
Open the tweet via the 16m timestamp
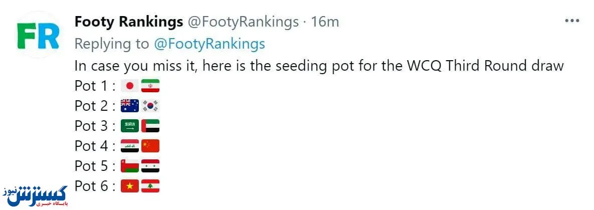point(325,22)
